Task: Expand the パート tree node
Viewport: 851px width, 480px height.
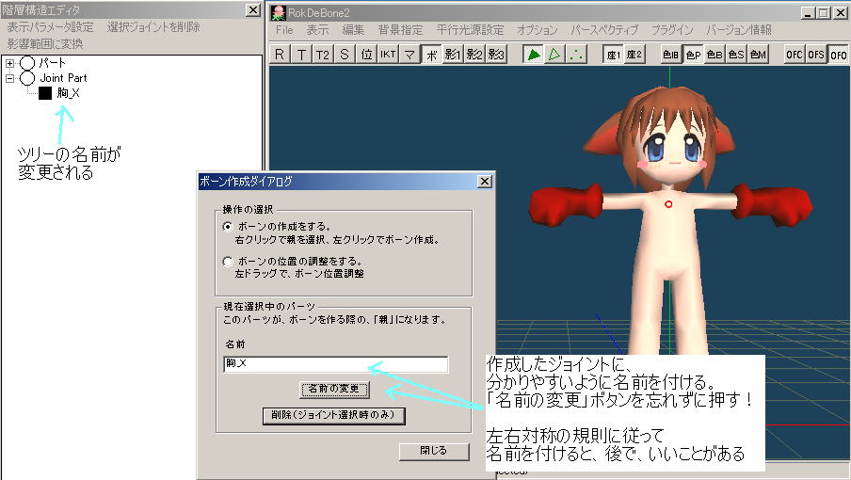Action: click(x=10, y=63)
